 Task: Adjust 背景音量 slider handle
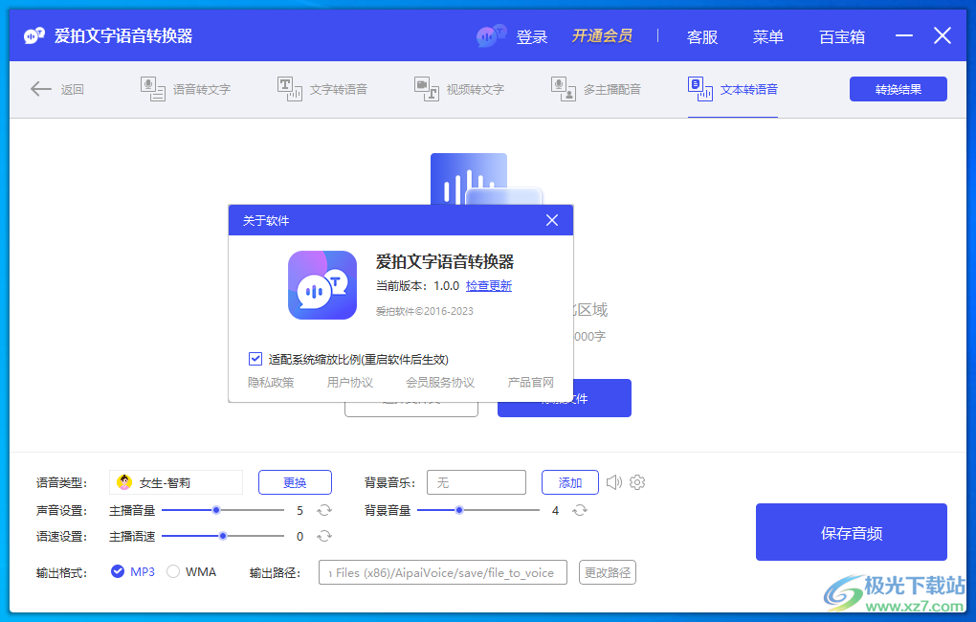459,510
